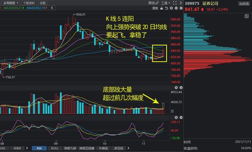Click the lock icon beside 重叠
This screenshot has width=252, height=152.
(161, 8)
